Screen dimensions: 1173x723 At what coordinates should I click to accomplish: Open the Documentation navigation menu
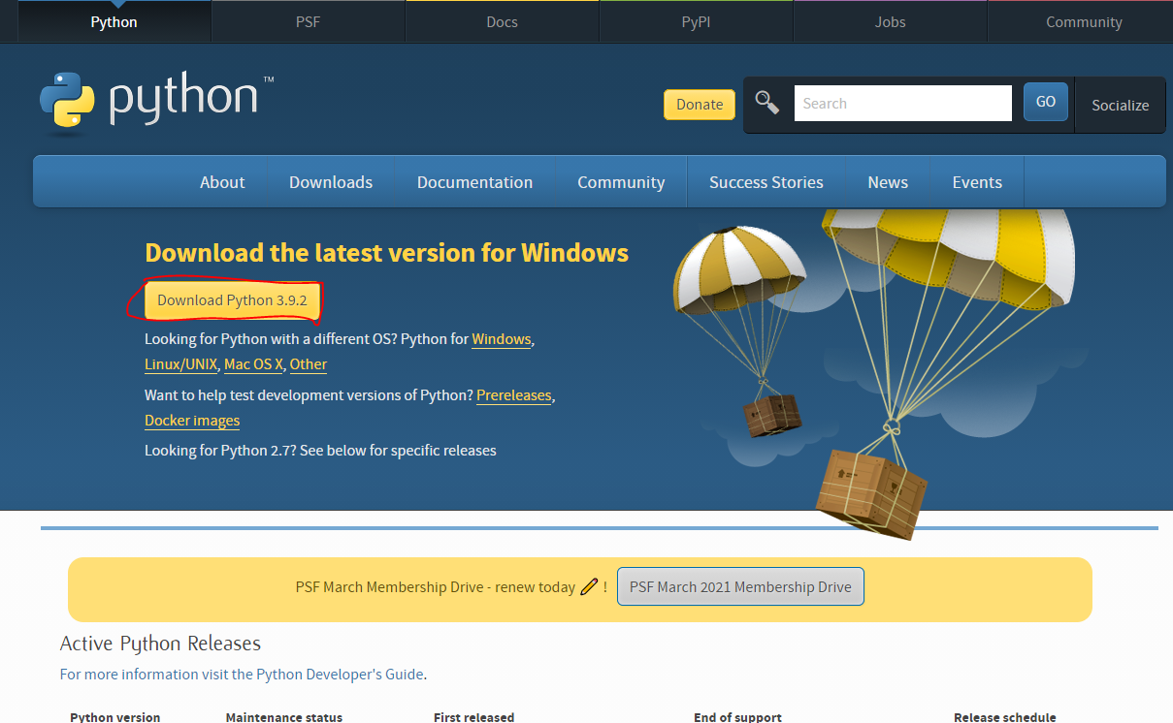(x=474, y=182)
